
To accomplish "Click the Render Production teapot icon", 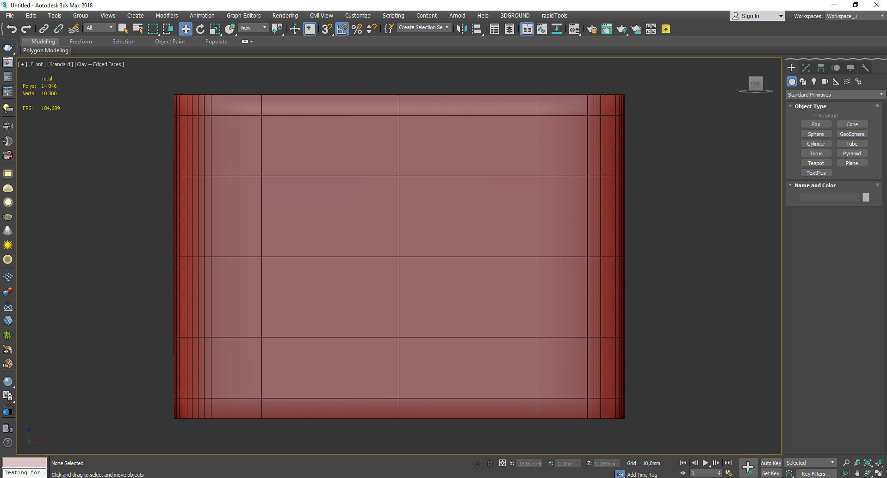I will [621, 29].
